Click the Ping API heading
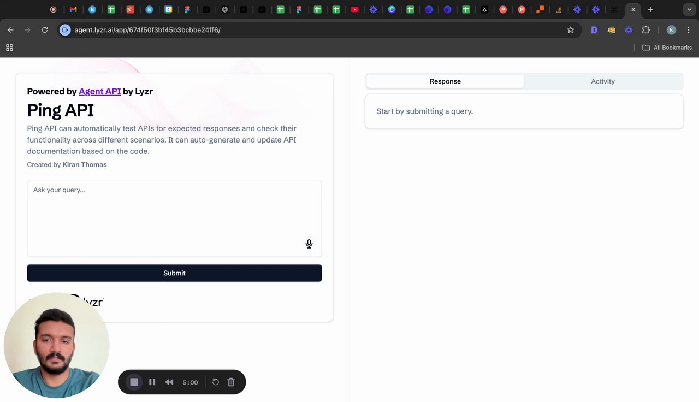This screenshot has width=699, height=402. pyautogui.click(x=60, y=110)
